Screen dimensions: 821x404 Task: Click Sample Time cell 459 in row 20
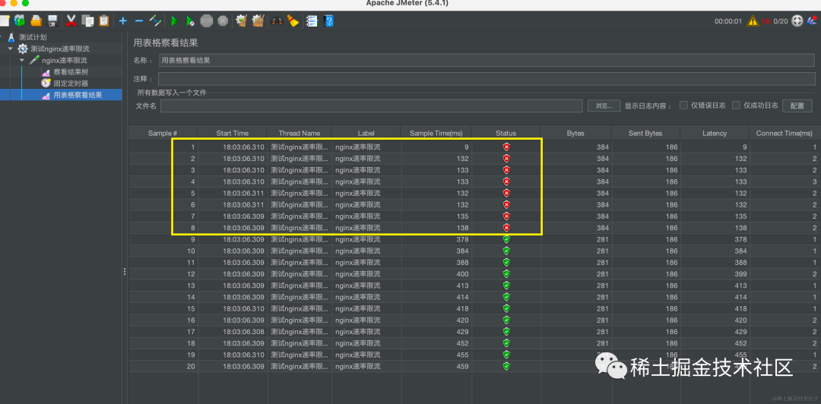tap(462, 366)
